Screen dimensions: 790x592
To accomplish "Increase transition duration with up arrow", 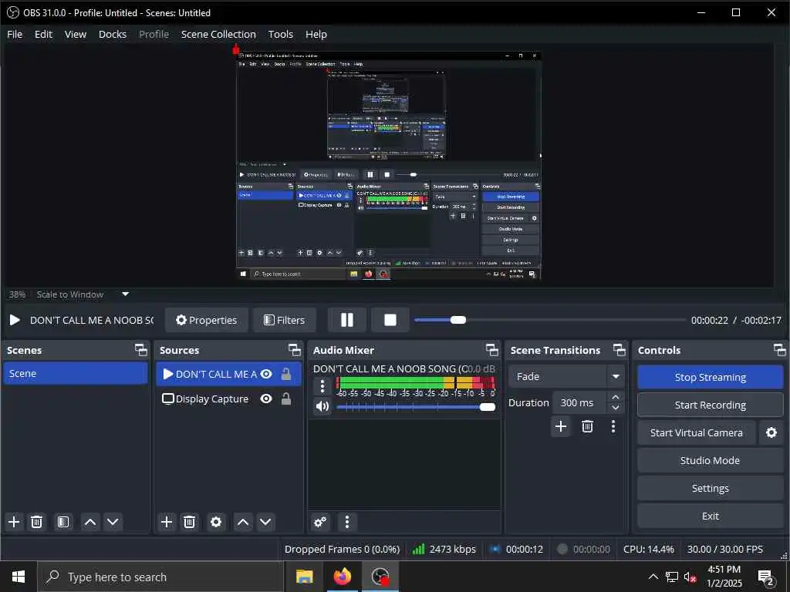I will click(615, 397).
